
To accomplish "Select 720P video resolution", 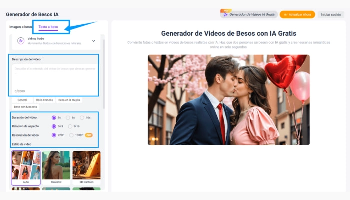I will [54, 135].
